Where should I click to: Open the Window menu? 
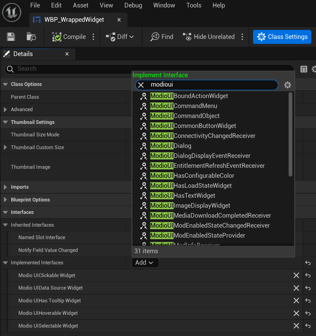(x=164, y=5)
